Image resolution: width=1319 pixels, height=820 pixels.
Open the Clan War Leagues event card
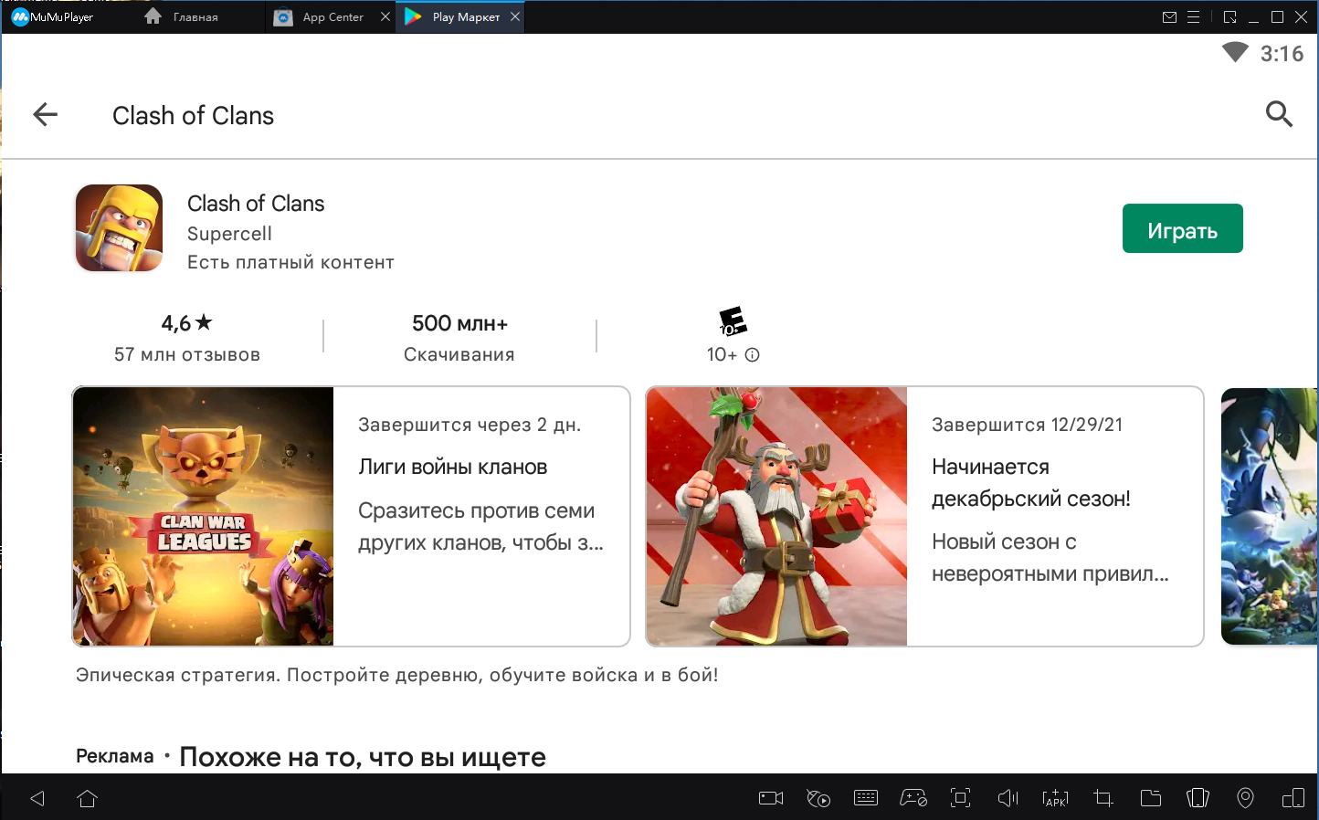click(351, 516)
